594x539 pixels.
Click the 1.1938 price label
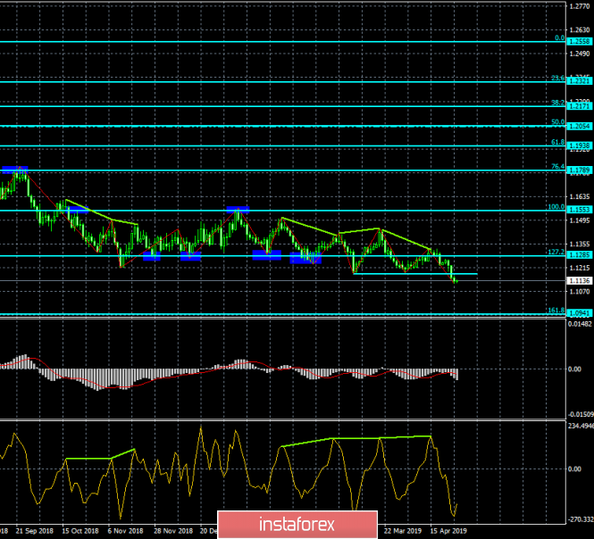pyautogui.click(x=579, y=145)
